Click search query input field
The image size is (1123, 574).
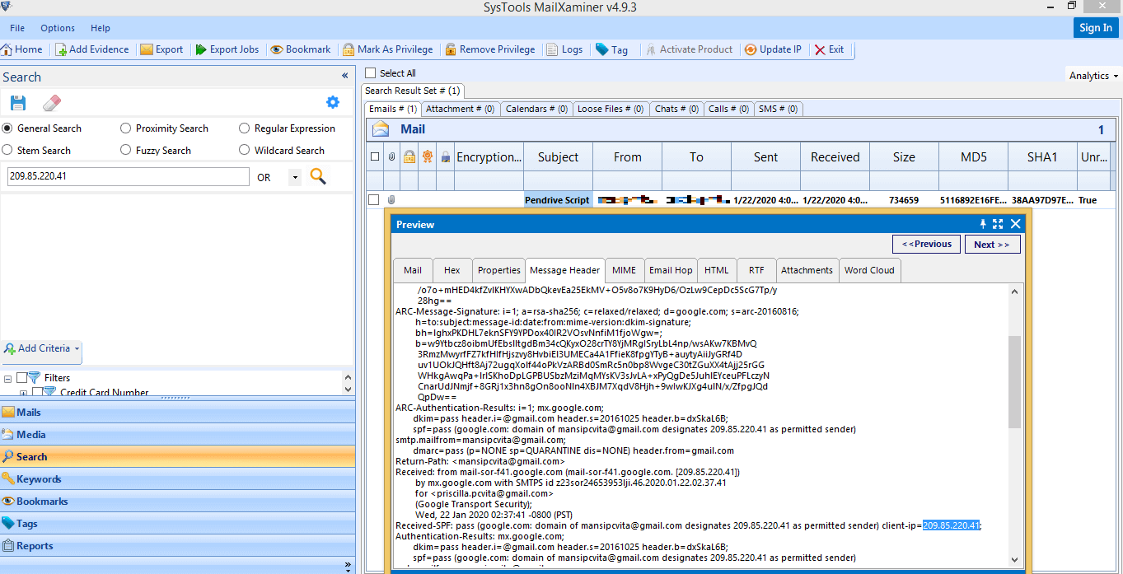128,176
